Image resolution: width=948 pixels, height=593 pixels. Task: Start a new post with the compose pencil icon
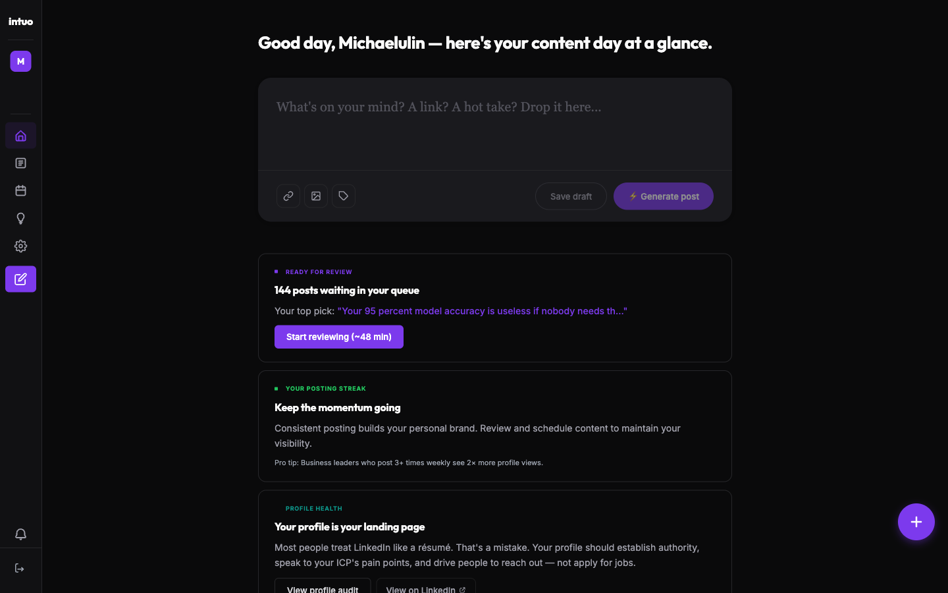20,279
